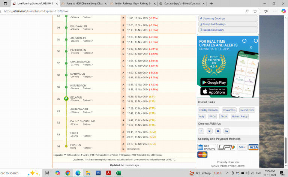Open the Help link
Image resolution: width=288 pixels, height=177 pixels.
pyautogui.click(x=202, y=116)
